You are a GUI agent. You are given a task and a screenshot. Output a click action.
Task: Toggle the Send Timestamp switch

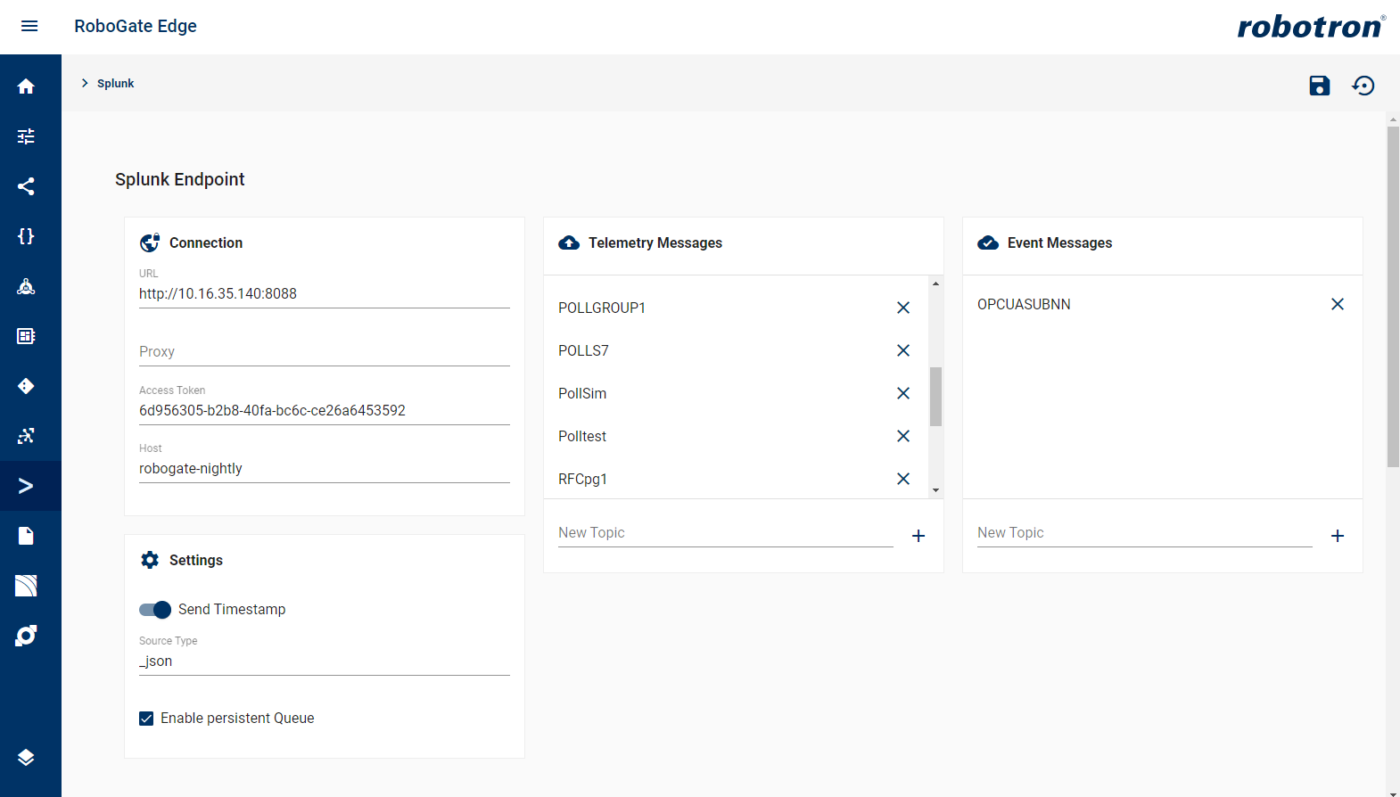coord(155,610)
